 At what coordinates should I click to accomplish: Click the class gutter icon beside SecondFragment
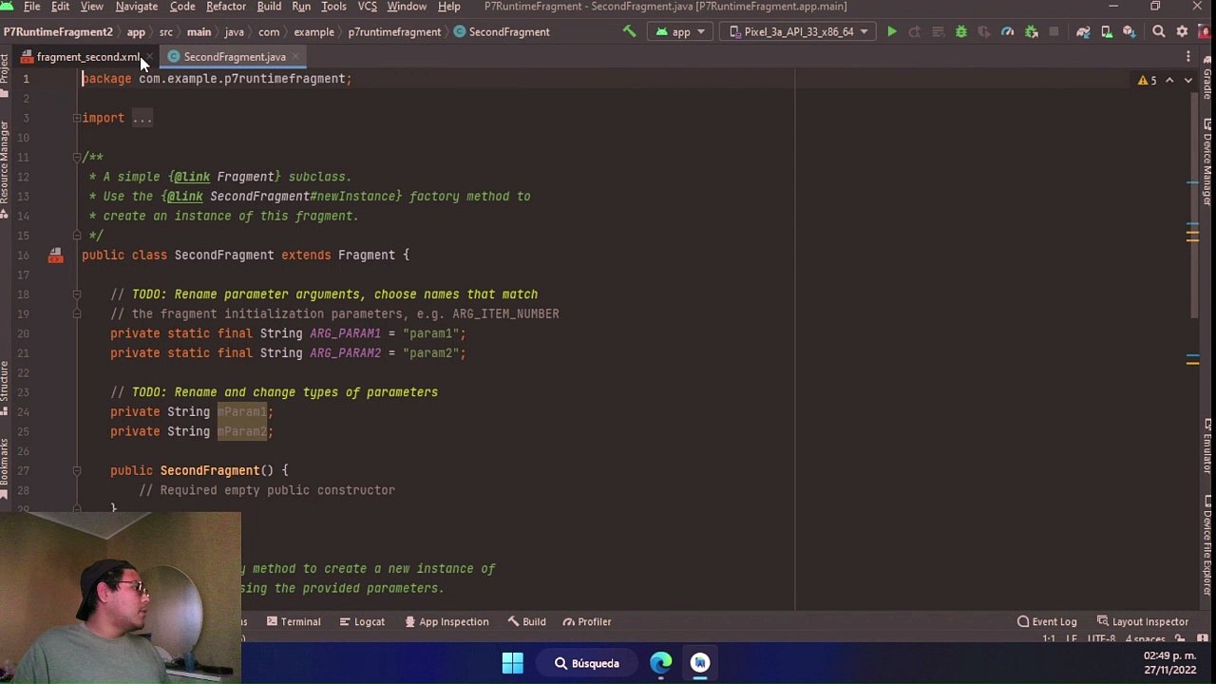55,255
